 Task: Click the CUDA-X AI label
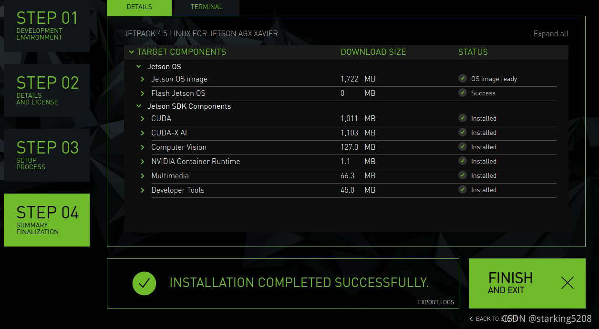click(x=169, y=133)
